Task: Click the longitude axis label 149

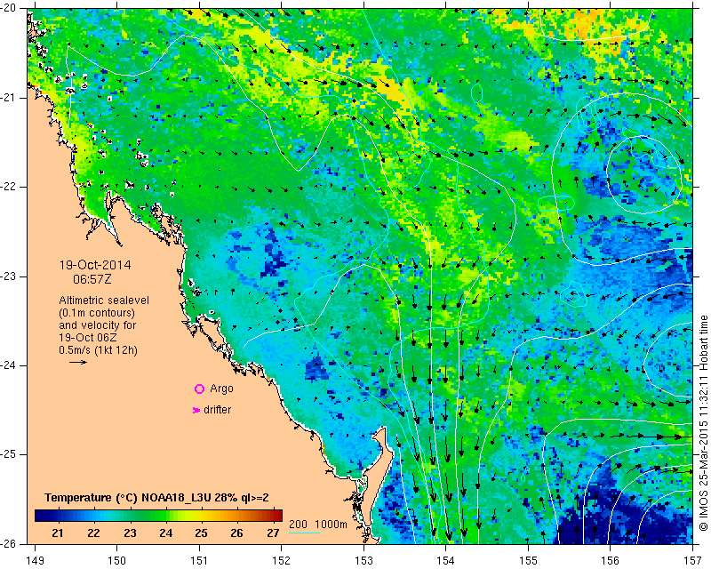Action: click(x=36, y=561)
